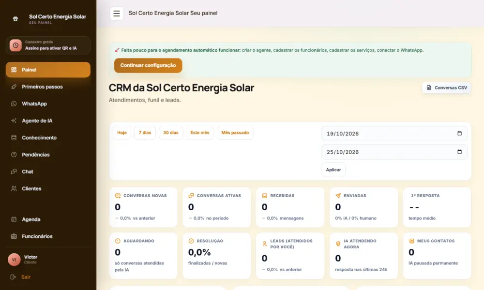484x290 pixels.
Task: Click the Resolução 0,0% value
Action: (x=199, y=252)
